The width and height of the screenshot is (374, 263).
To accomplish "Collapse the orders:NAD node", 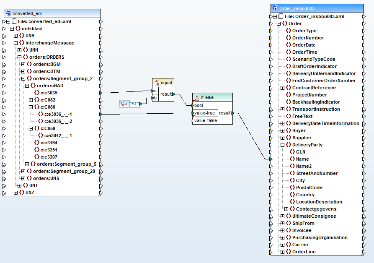I will coord(27,86).
